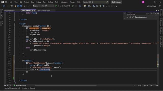Screen dimensions: 163x91
Task: Open the Analyze menu
Action: click(50, 2)
